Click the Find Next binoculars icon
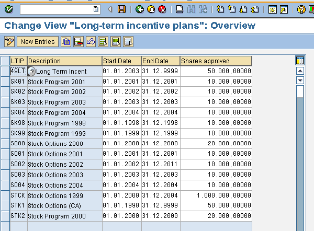This screenshot has width=314, height=231. [x=203, y=9]
